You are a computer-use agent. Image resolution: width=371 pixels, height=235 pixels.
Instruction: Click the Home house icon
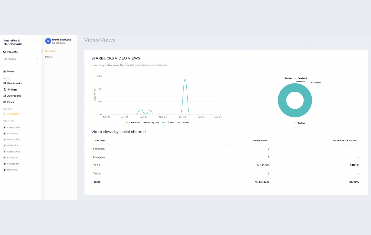click(x=4, y=71)
